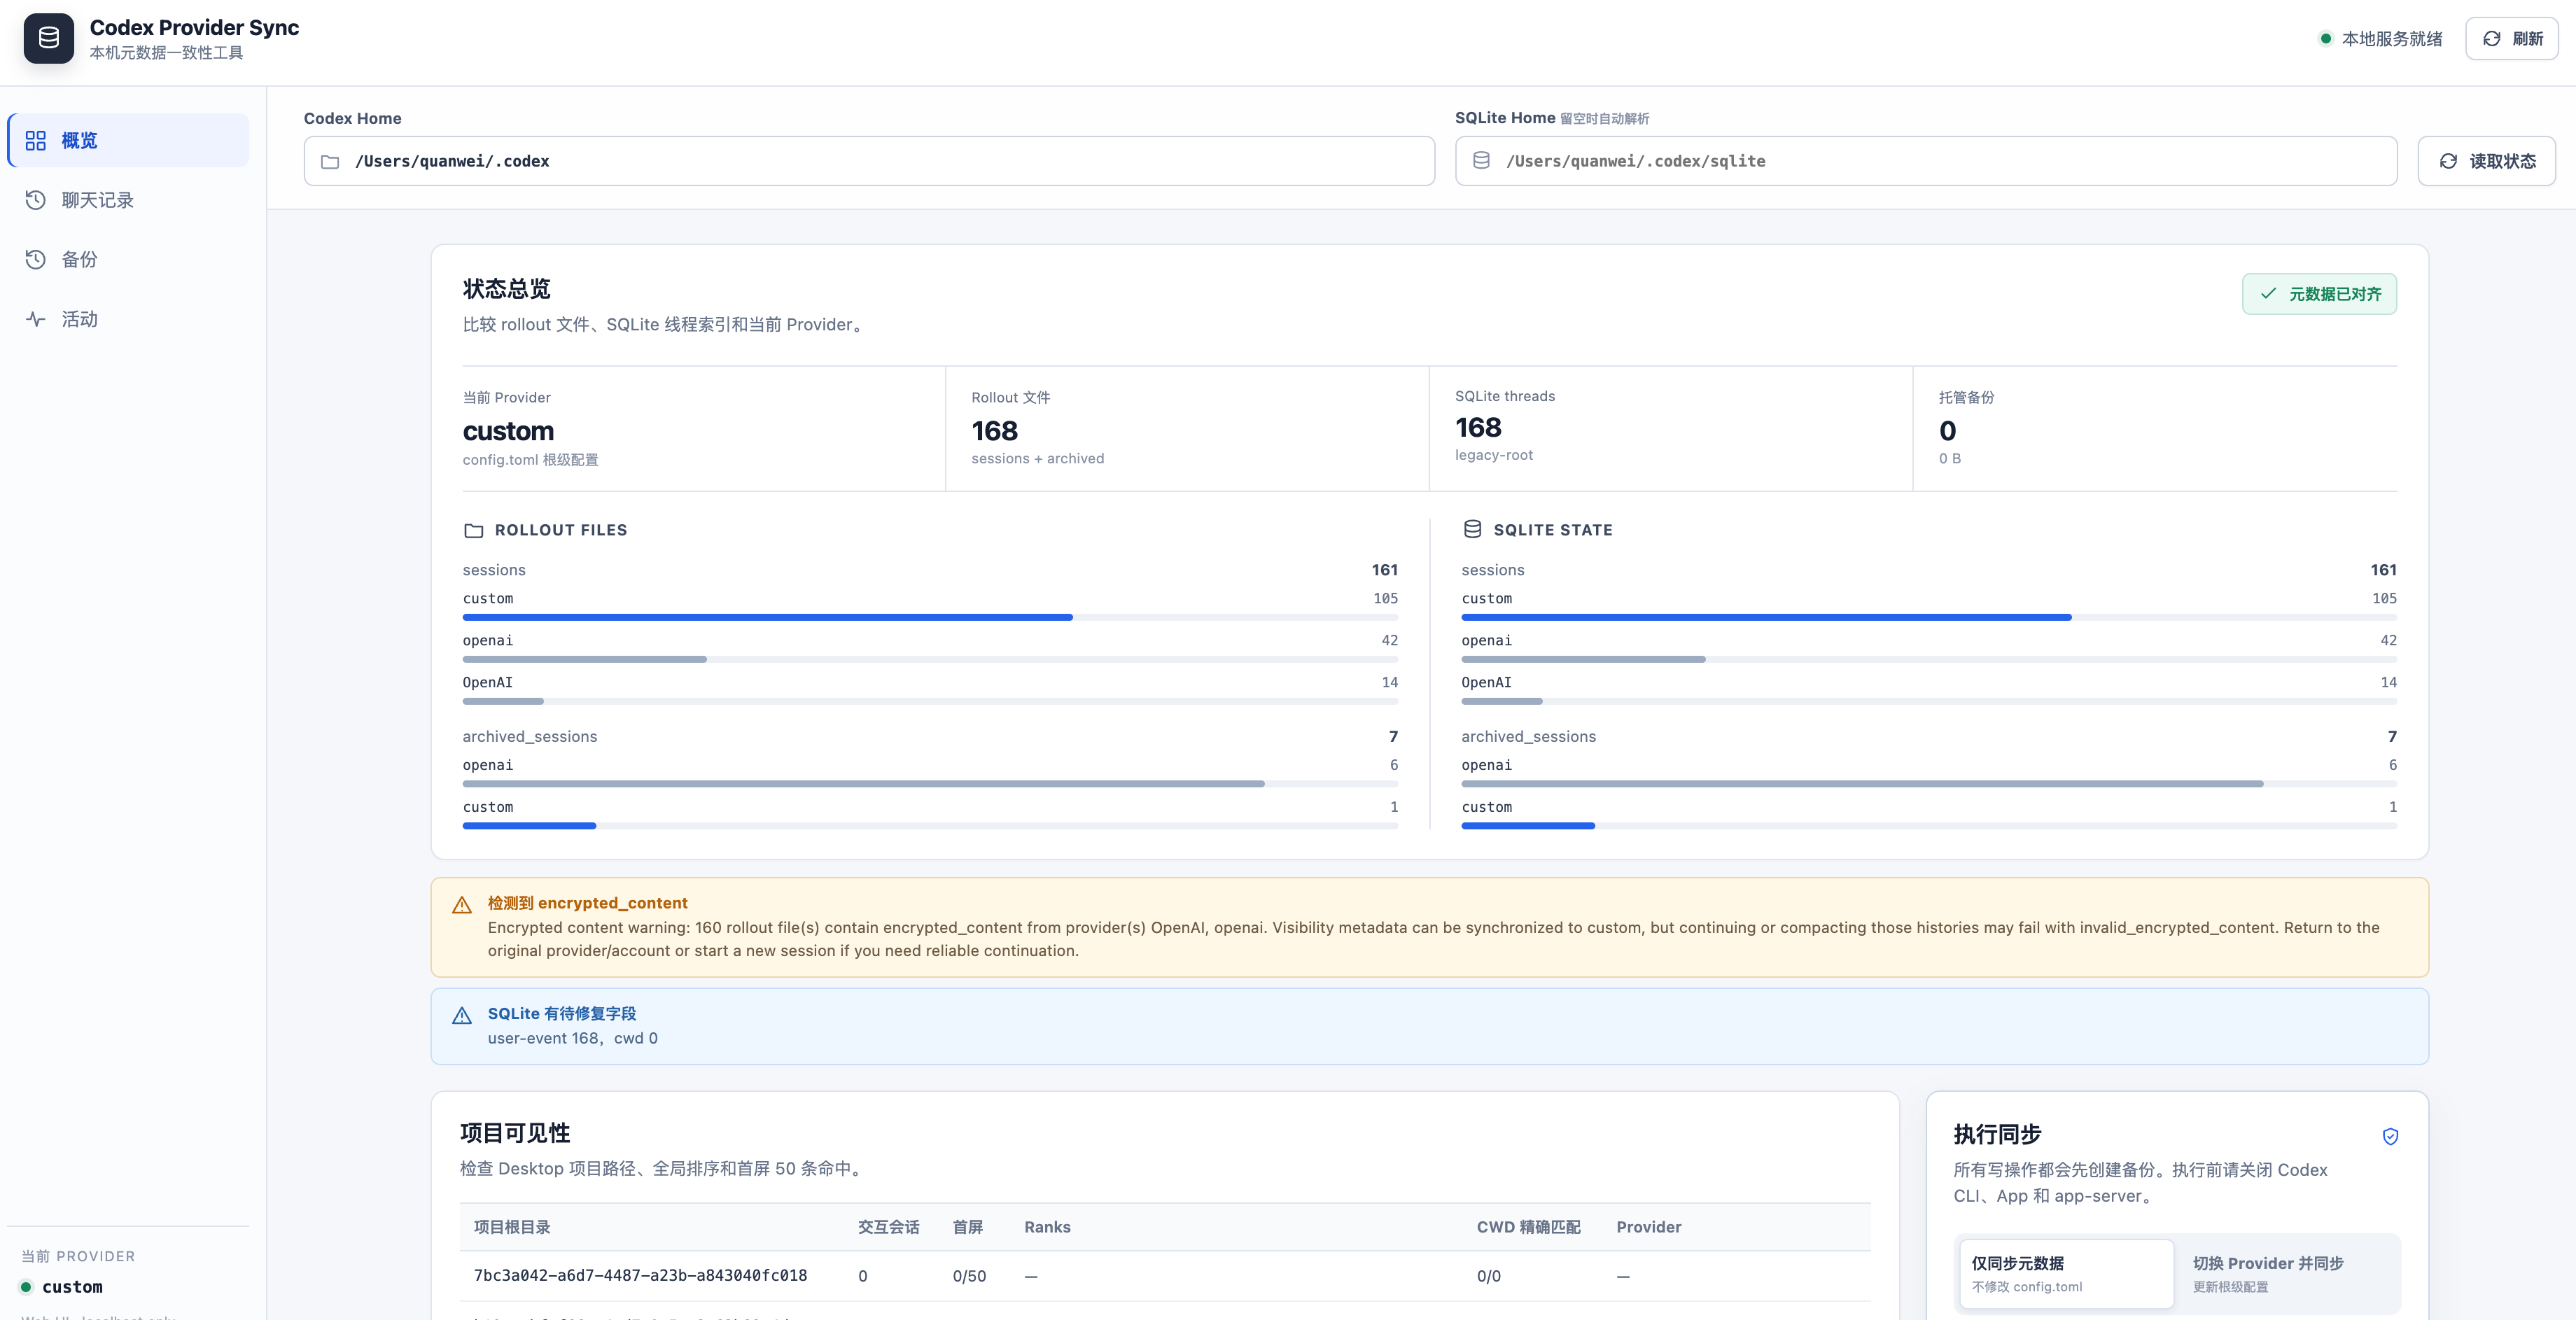This screenshot has width=2576, height=1320.
Task: Click the rollout archived_sessions total 7
Action: 1393,737
